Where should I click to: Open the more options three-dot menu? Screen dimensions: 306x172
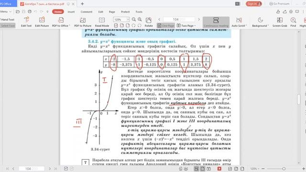coord(303,11)
